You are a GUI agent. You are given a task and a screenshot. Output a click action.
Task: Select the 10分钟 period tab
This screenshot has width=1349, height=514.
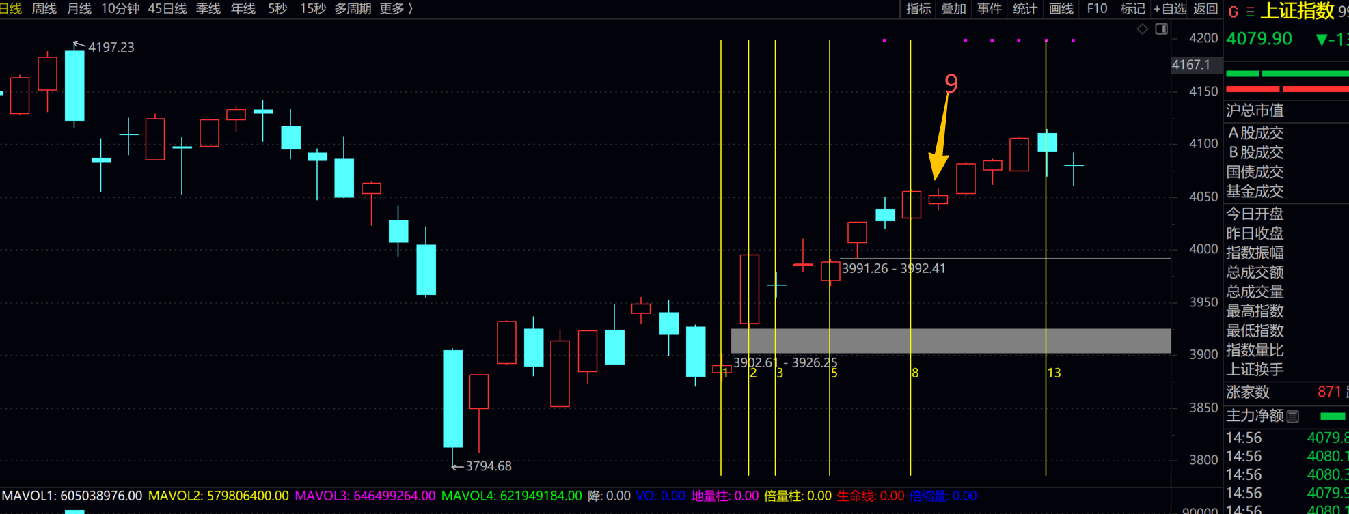pos(120,9)
